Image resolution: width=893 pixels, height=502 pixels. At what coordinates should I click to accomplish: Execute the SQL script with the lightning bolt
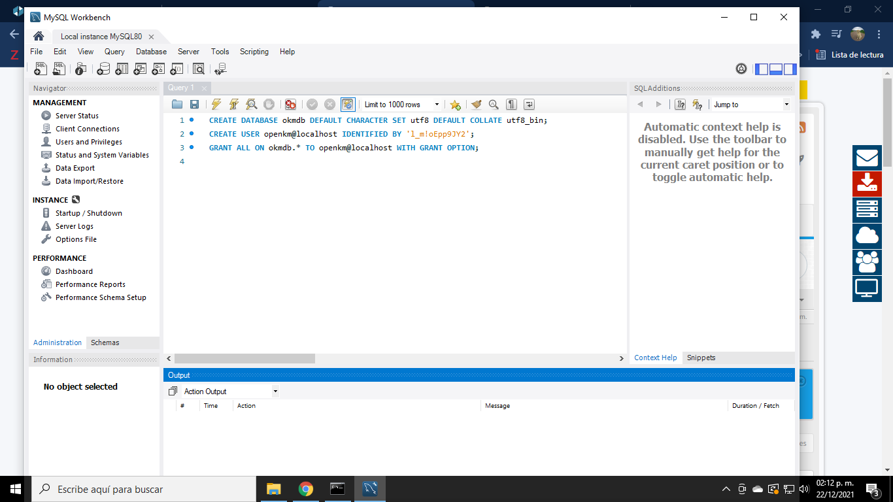pos(216,105)
